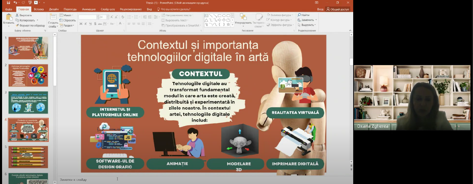Select the star shape in the shapes gallery
This screenshot has width=473, height=184.
pos(228,25)
